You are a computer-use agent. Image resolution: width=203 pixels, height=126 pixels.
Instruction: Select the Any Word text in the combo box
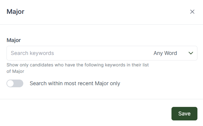[165, 53]
